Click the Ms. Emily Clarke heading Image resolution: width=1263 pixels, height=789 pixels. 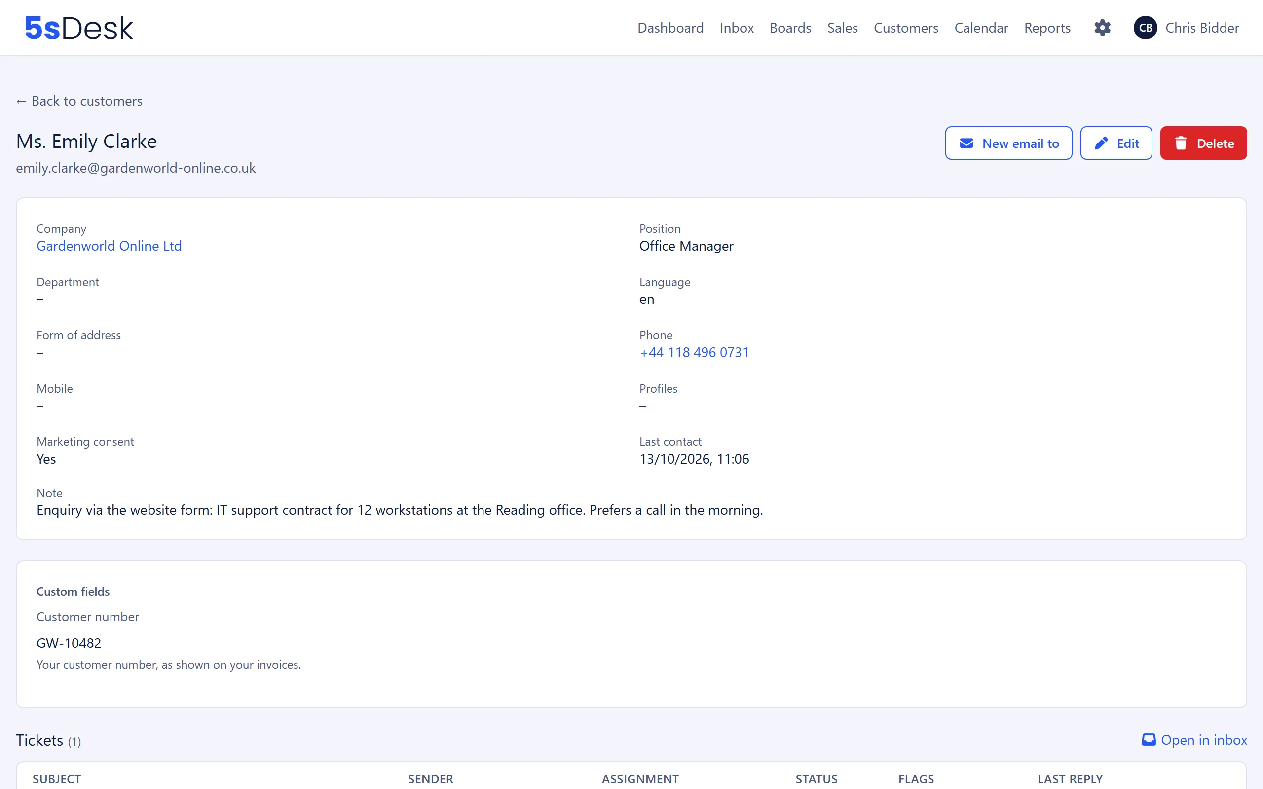coord(87,142)
